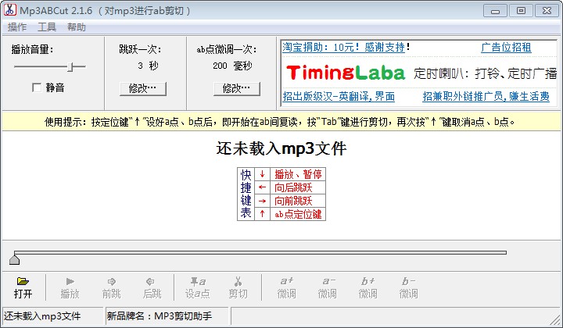Click the a+ 微调 fine-tune icon

point(286,281)
